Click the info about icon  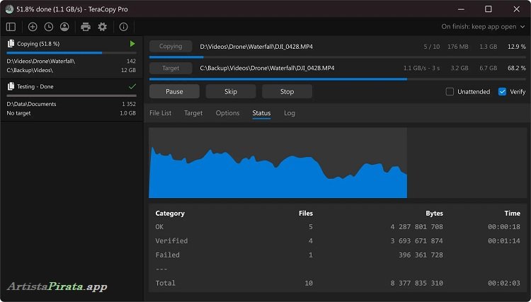[123, 27]
